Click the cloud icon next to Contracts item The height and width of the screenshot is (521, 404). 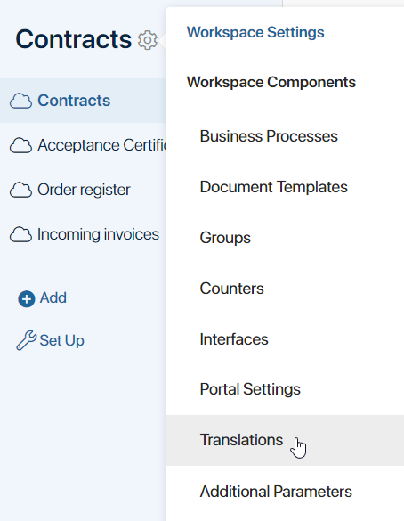click(20, 101)
